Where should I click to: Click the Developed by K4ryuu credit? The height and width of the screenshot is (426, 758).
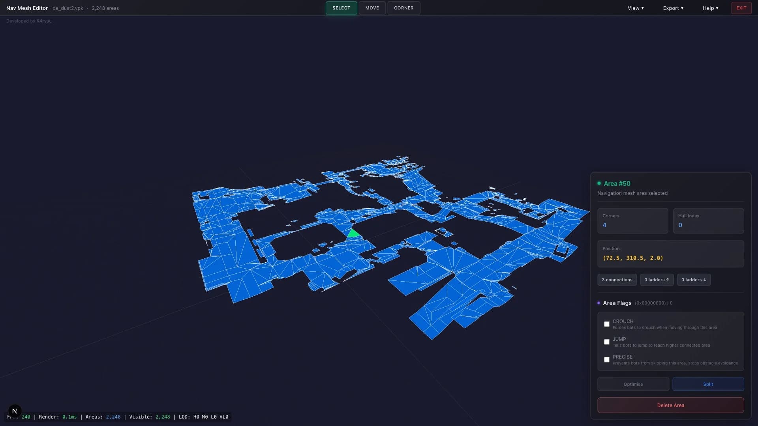coord(29,21)
